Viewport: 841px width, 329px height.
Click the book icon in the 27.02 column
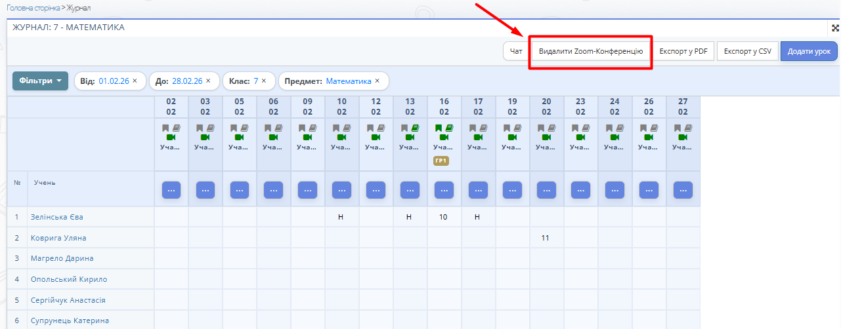pos(688,128)
